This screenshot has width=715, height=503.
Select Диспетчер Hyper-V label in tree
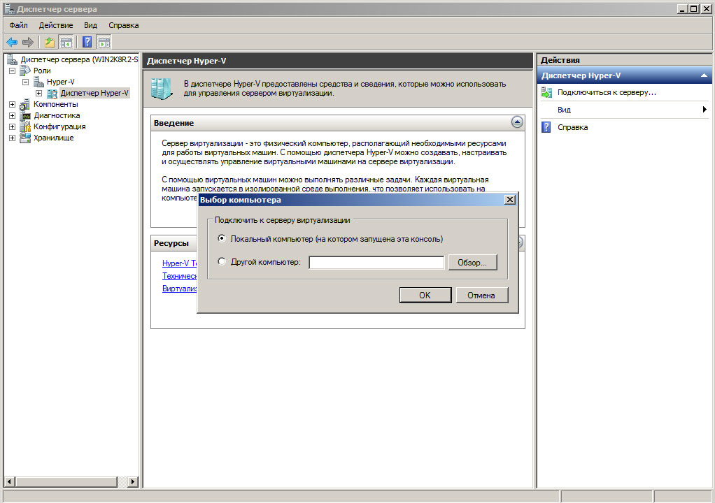[x=95, y=94]
